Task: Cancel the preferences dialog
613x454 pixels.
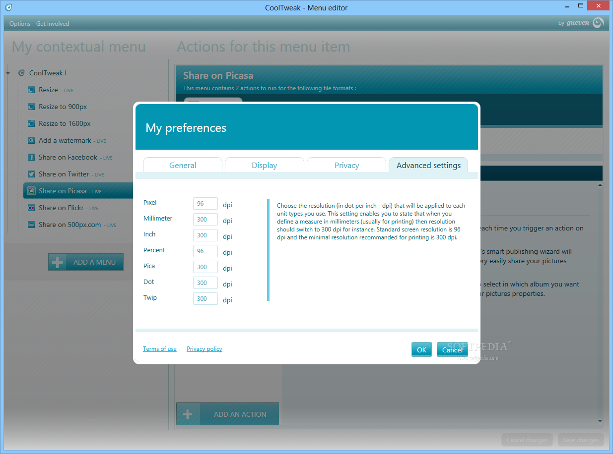Action: click(x=452, y=349)
